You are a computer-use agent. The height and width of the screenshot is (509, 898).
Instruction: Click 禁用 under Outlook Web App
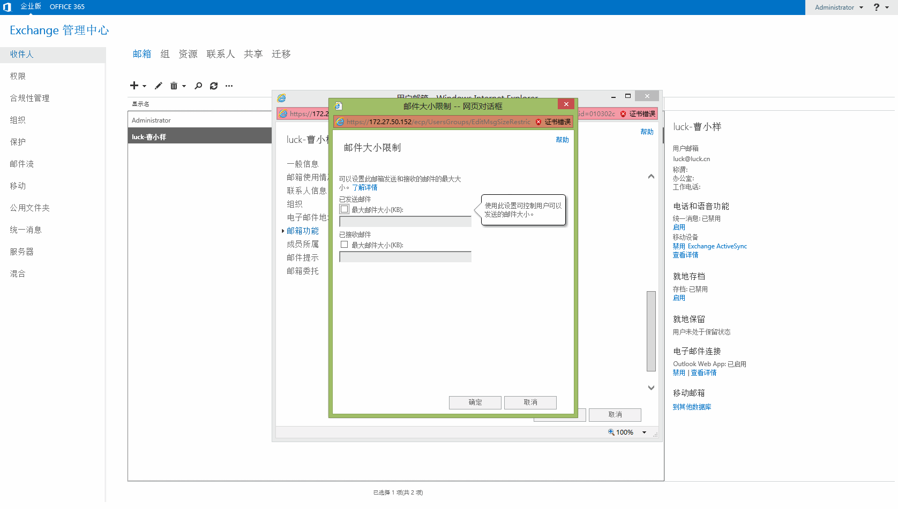(x=679, y=373)
